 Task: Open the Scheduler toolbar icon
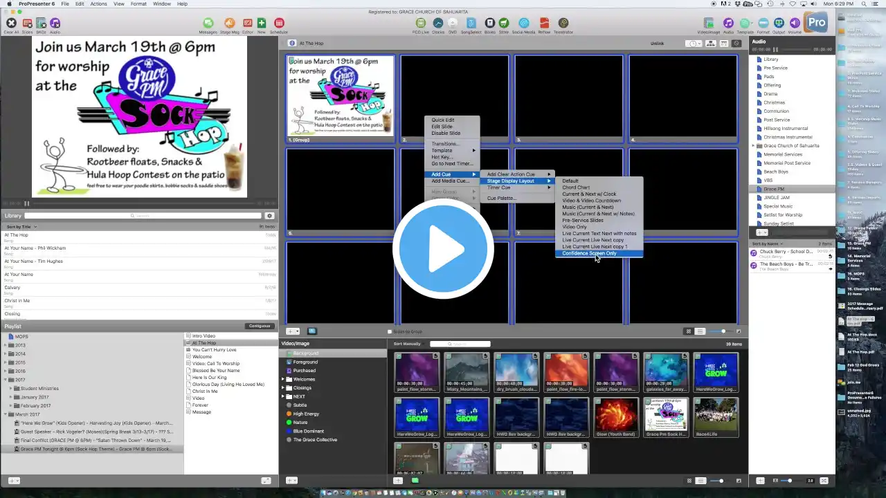tap(279, 25)
